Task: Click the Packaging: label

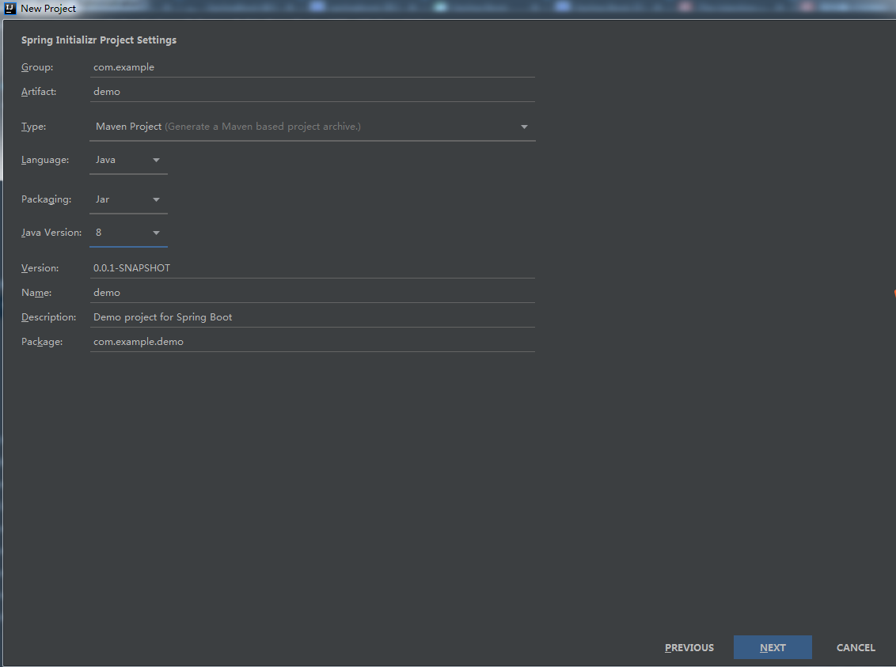Action: [x=46, y=199]
